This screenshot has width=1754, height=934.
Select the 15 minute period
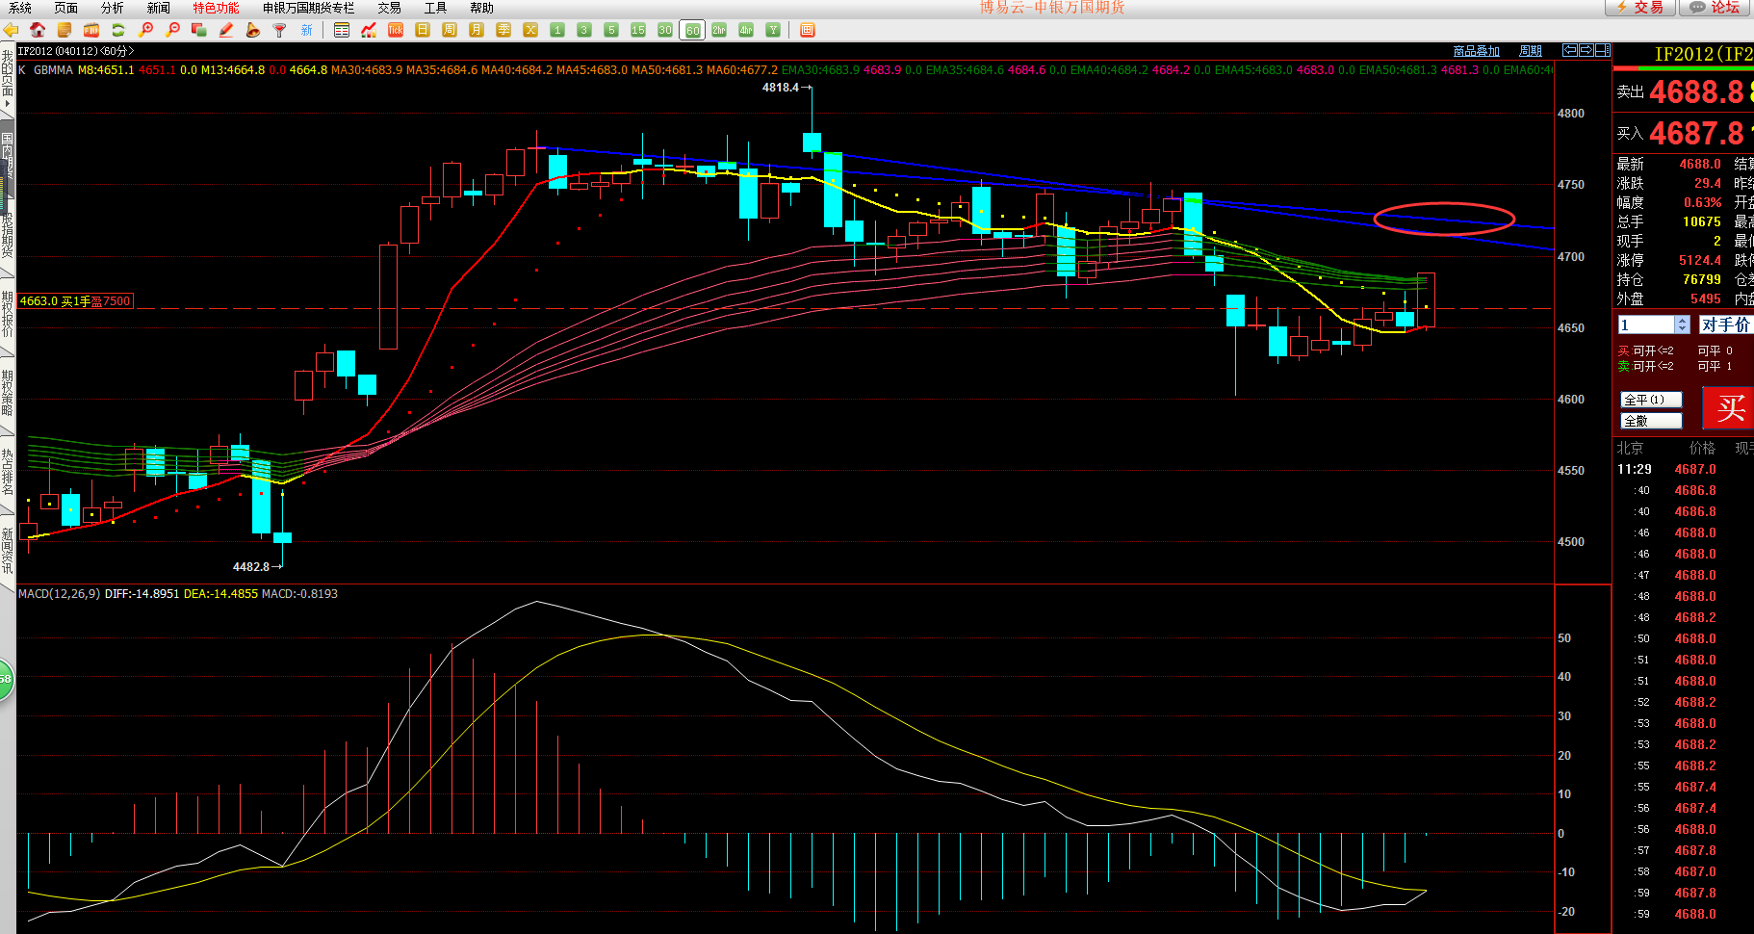[638, 30]
